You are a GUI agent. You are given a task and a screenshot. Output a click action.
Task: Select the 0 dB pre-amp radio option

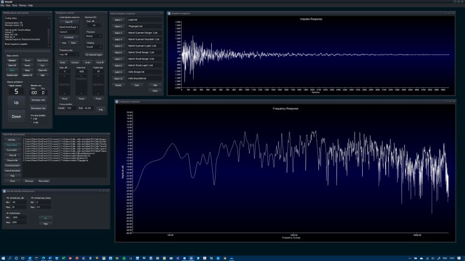pos(32,118)
